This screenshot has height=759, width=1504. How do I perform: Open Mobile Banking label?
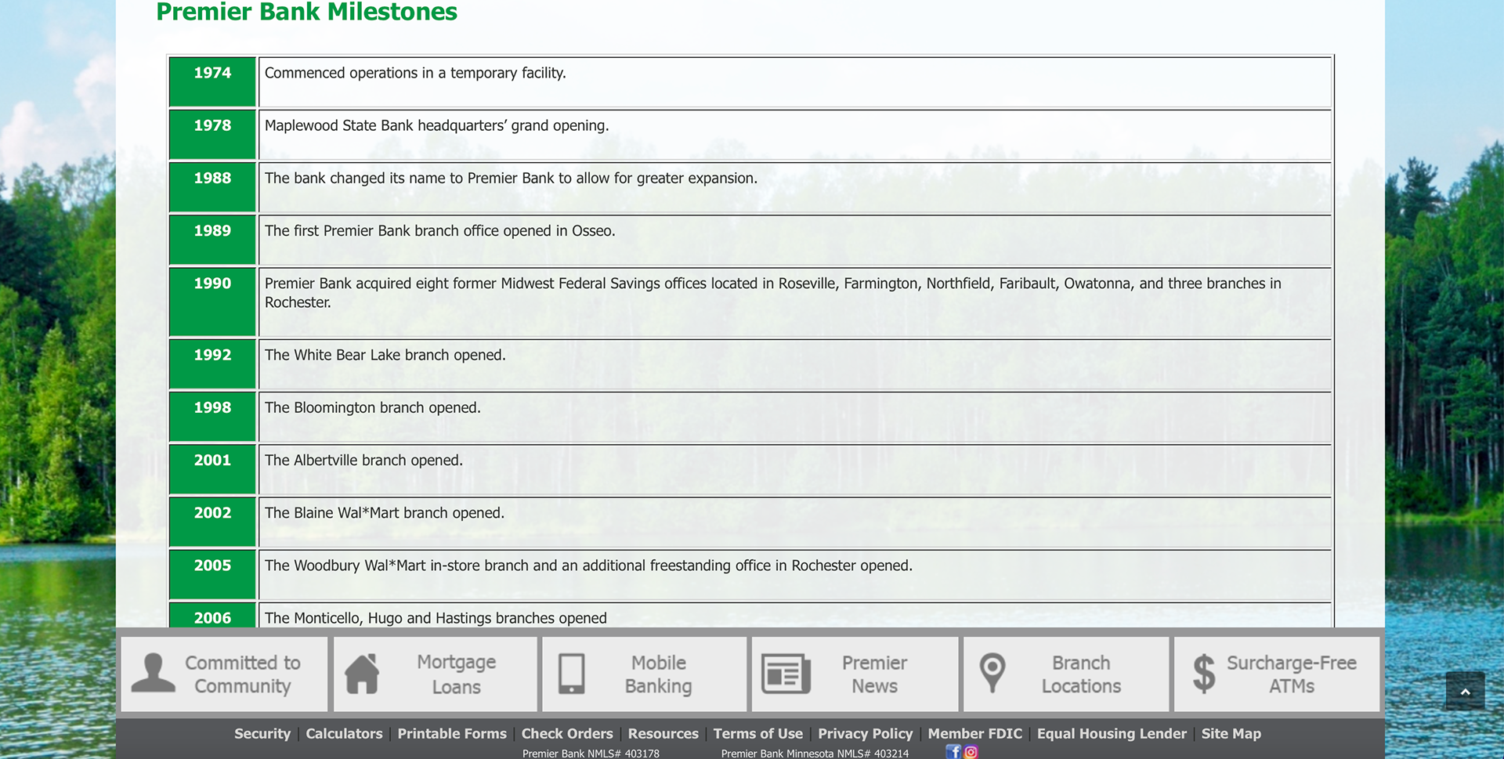659,674
